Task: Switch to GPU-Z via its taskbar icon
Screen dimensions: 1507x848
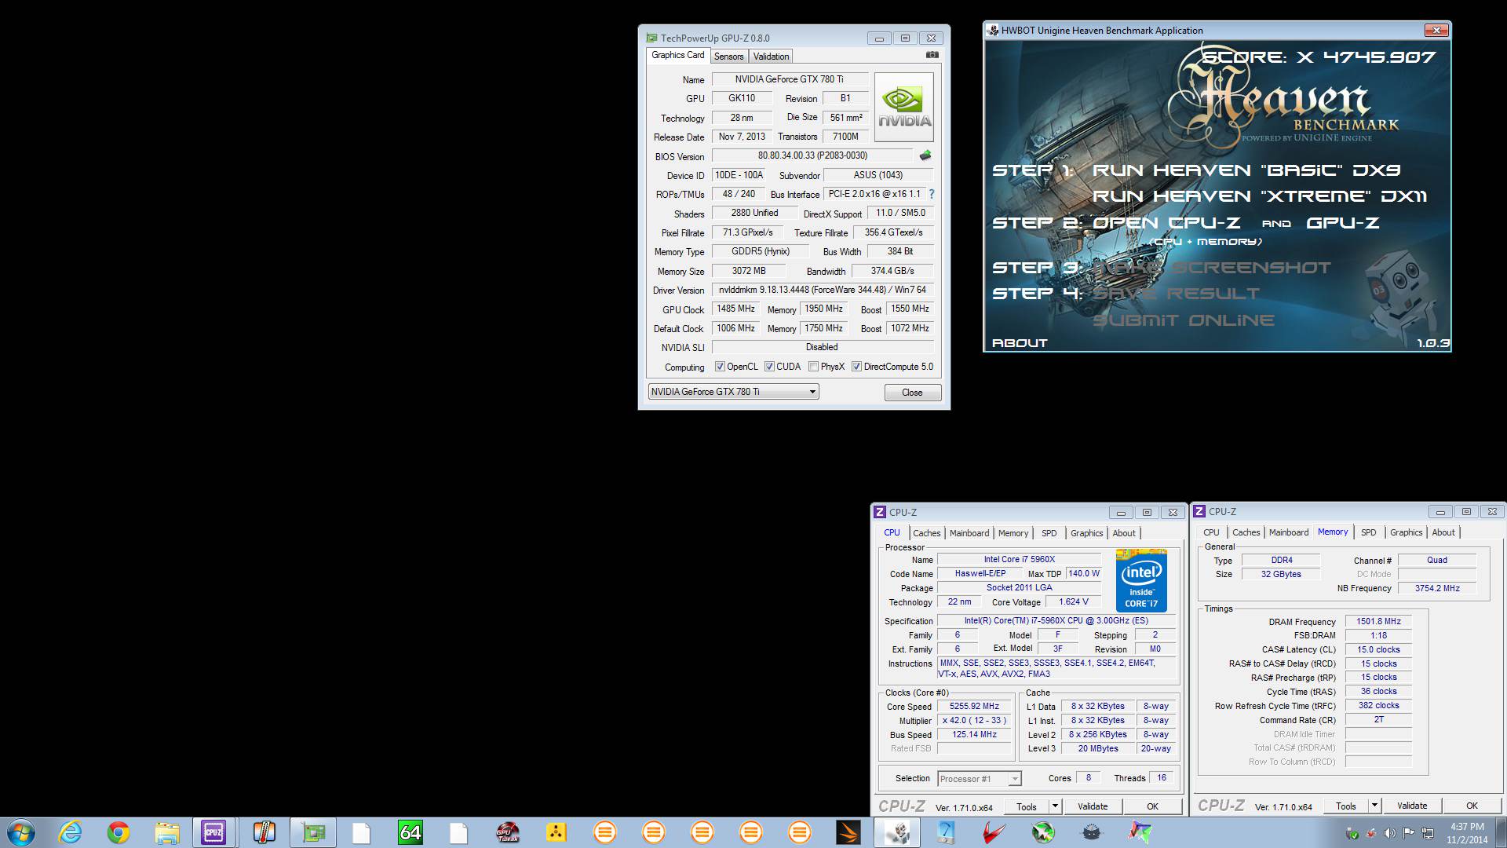Action: coord(313,832)
